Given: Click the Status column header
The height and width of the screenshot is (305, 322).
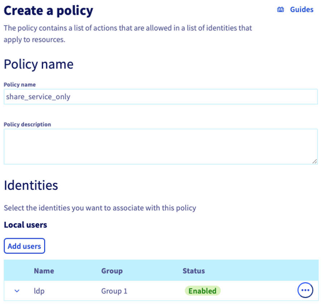Looking at the screenshot, I should pos(194,271).
